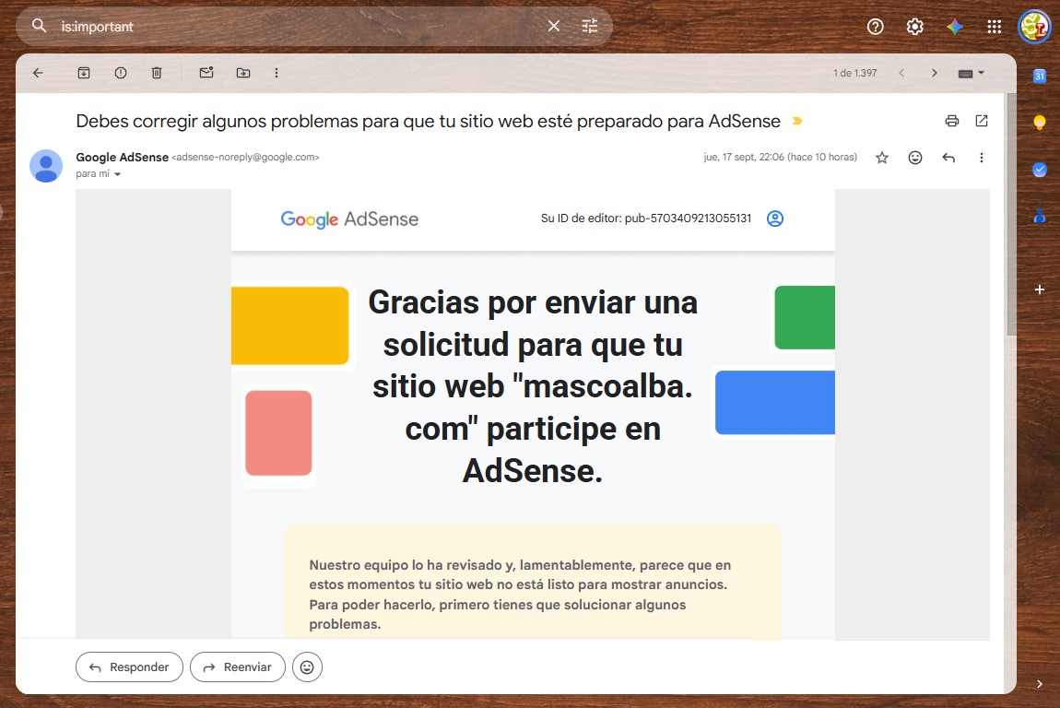Open this email in a new window

(982, 121)
